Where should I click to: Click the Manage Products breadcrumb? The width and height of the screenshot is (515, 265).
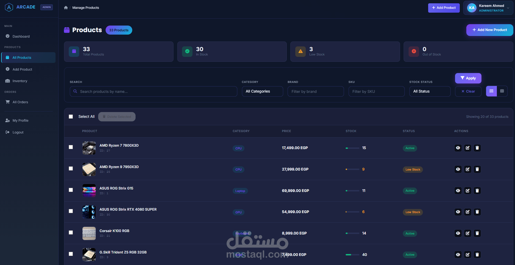pyautogui.click(x=86, y=8)
